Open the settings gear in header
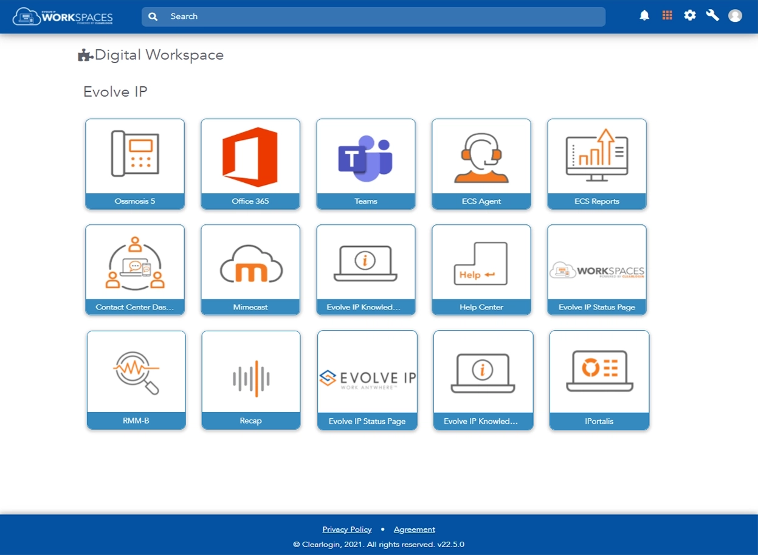Viewport: 758px width, 555px height. point(690,16)
